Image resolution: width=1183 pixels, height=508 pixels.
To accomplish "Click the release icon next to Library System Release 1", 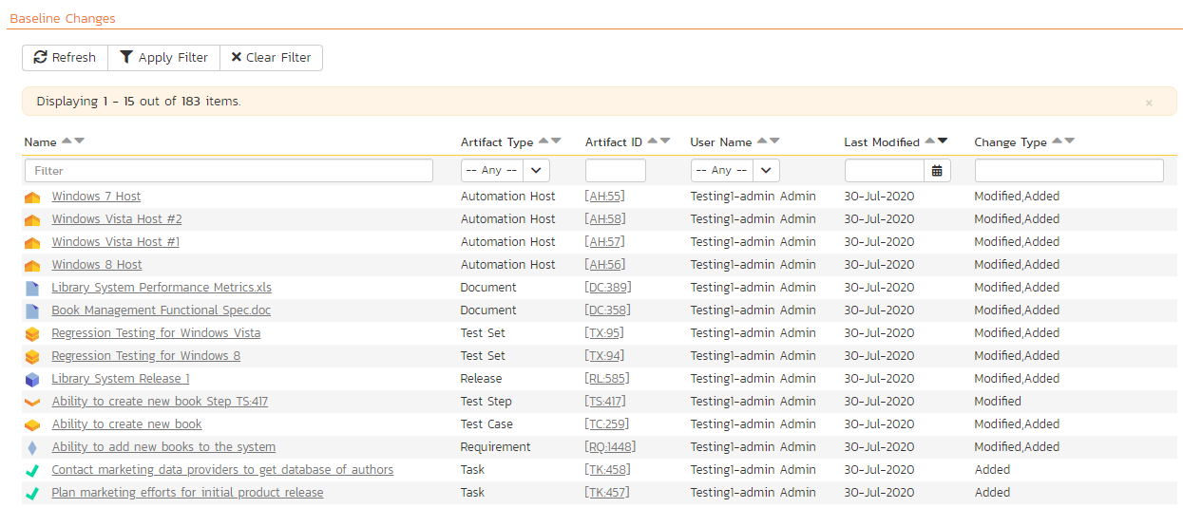I will [32, 380].
